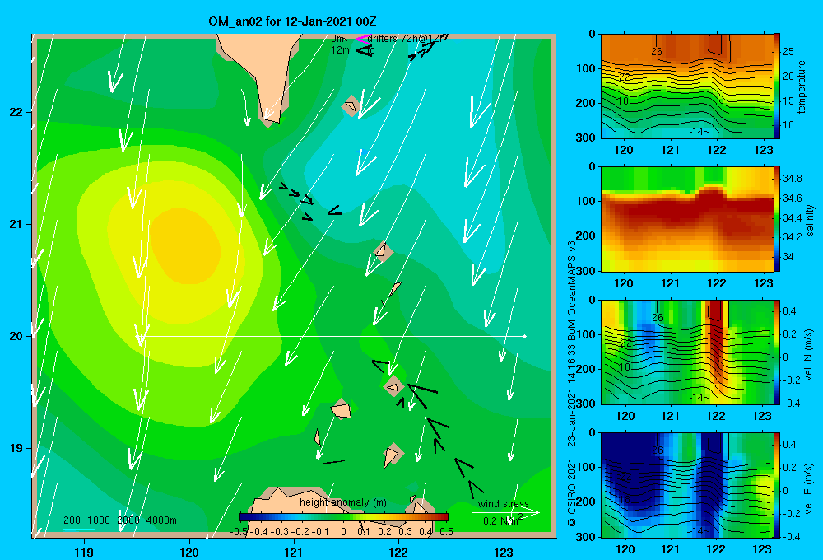
Task: Click the '25' tick on temperature scale
Action: (788, 52)
